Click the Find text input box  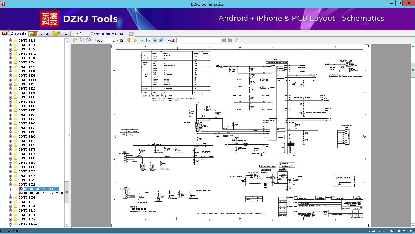[x=198, y=40]
